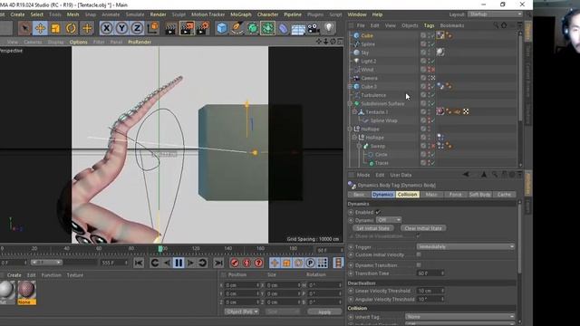Open Edit Render Settings icon
The image size is (580, 326).
click(x=203, y=28)
